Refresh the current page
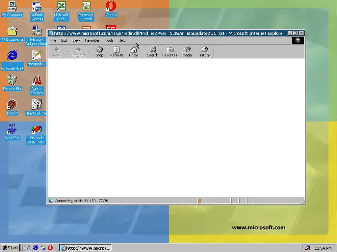 point(117,52)
